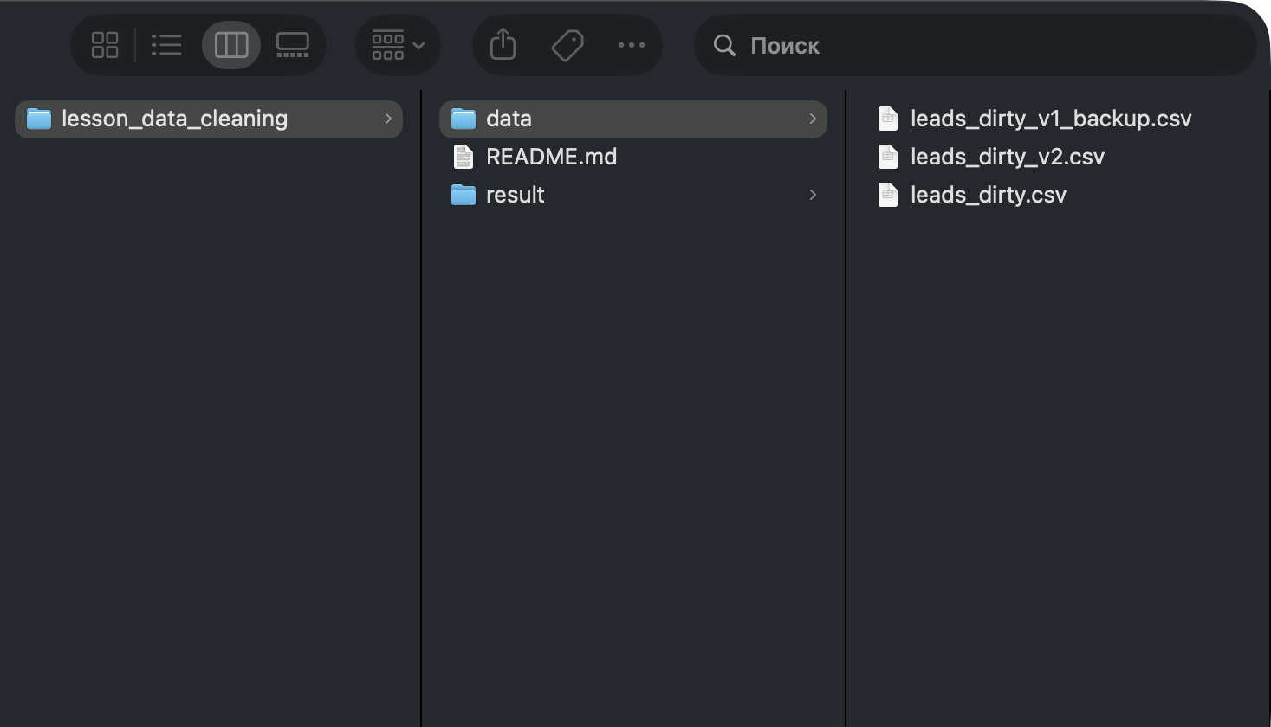The image size is (1271, 727).
Task: Expand result folder with its chevron
Action: tap(813, 195)
